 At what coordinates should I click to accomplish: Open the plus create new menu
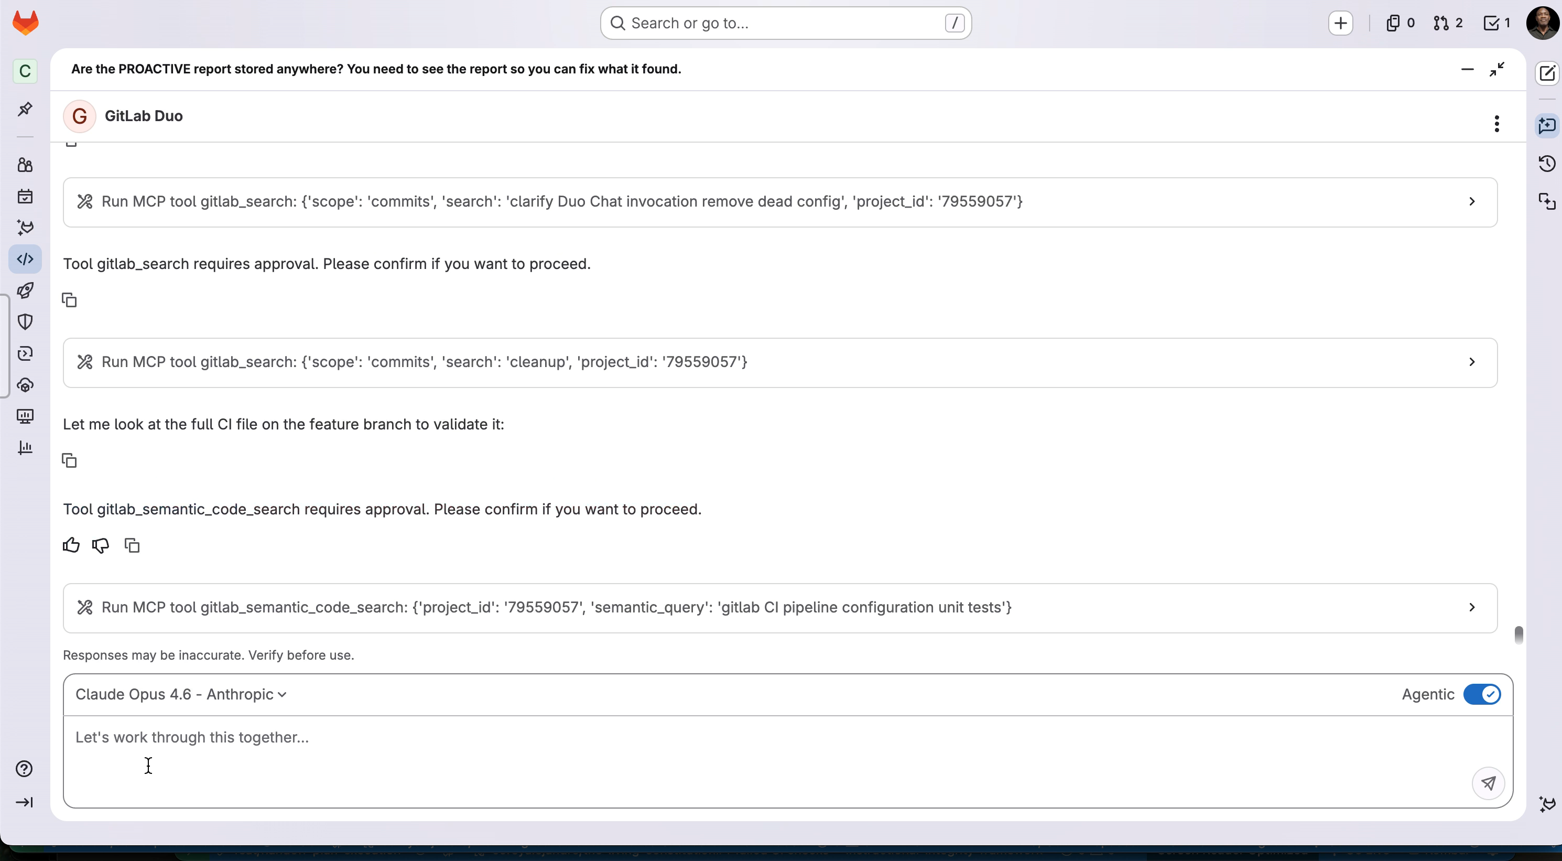pos(1340,23)
